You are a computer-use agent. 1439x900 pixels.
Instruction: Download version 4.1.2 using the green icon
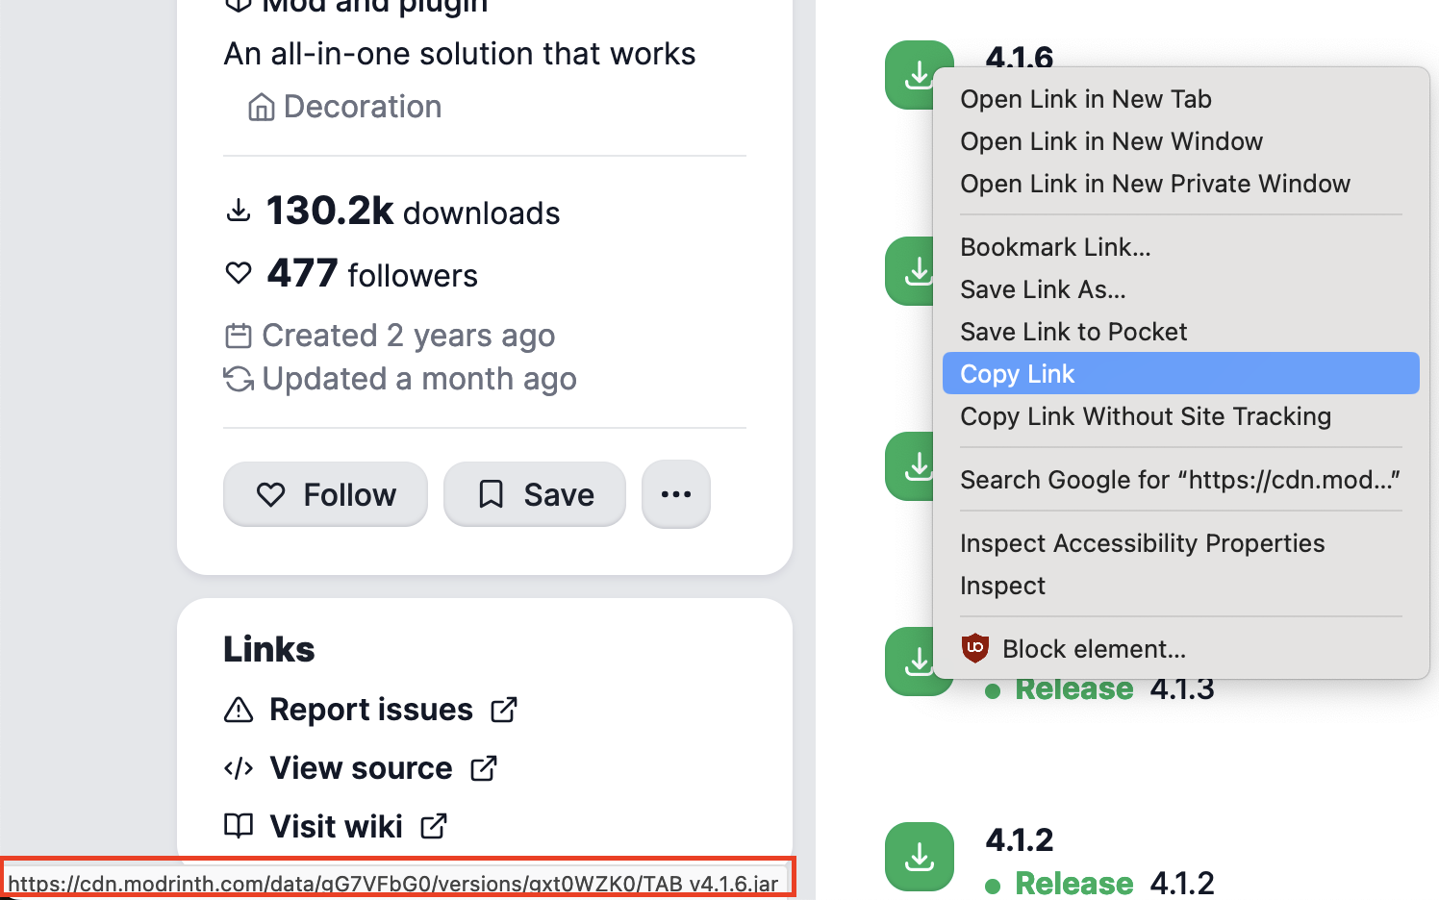point(919,856)
